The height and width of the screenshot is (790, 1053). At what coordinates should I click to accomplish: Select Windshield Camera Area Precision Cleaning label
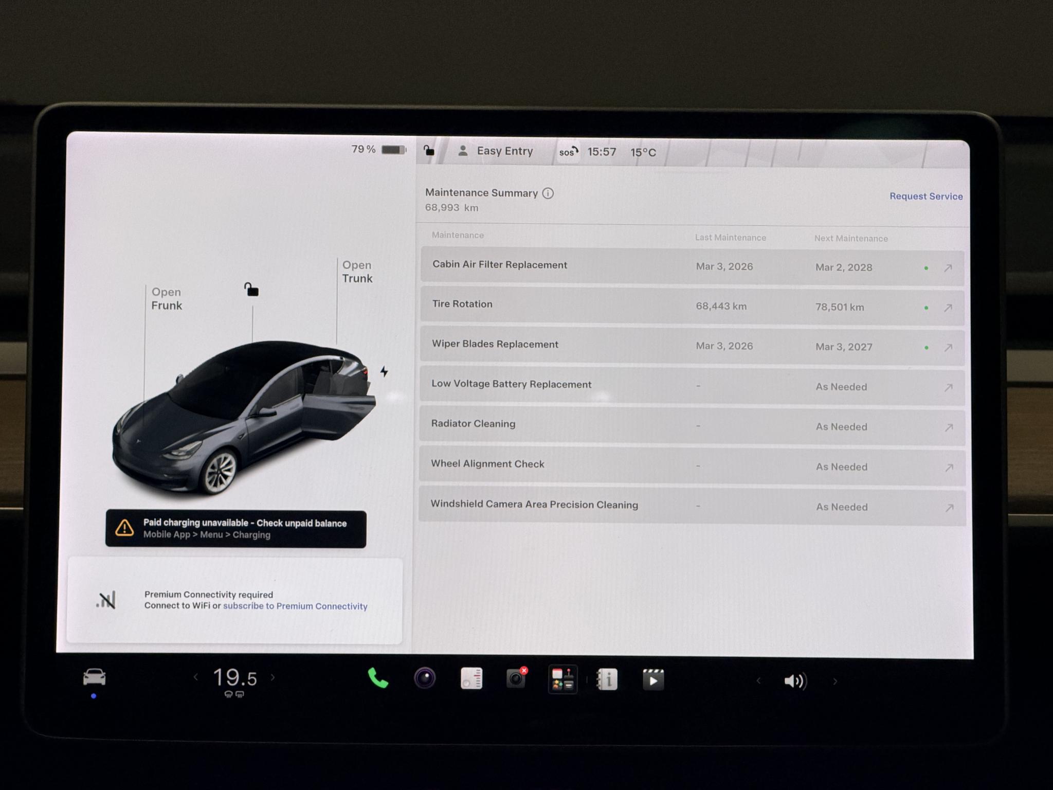coord(534,505)
